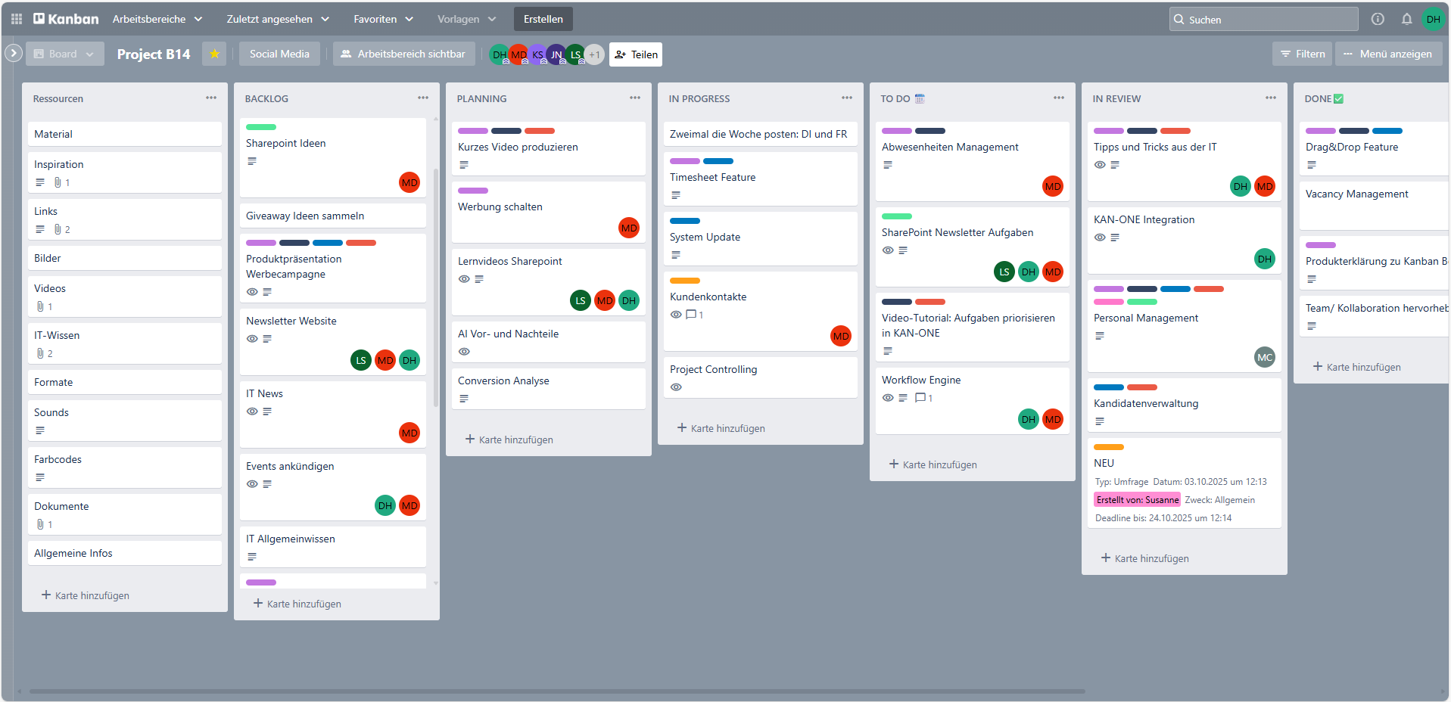Open the Board view switcher dropdown
Viewport: 1451px width, 702px height.
click(x=64, y=54)
